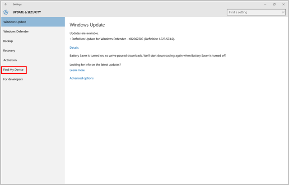Go to the Backup settings page
The height and width of the screenshot is (185, 289).
(8, 41)
